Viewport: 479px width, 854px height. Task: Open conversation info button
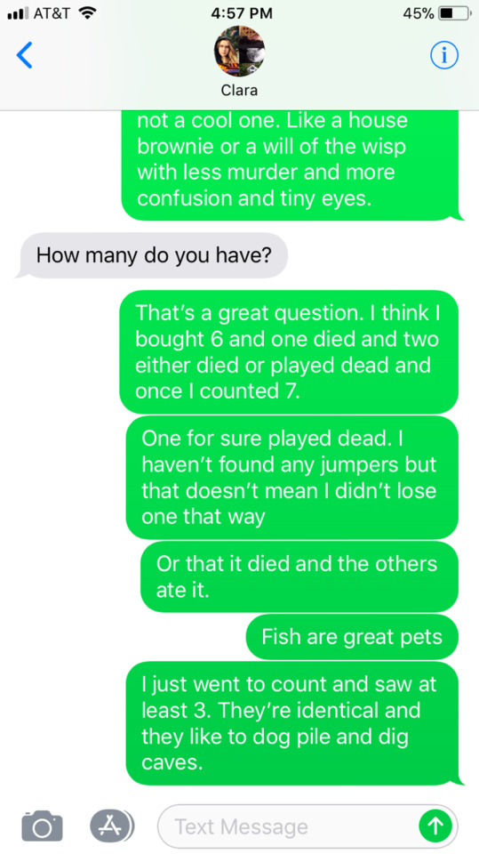444,55
